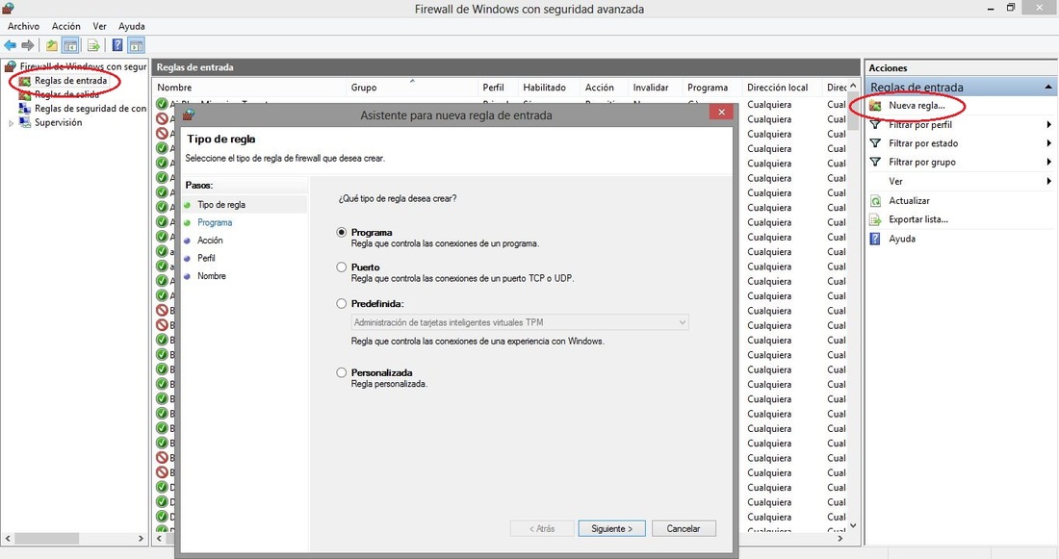The image size is (1059, 559).
Task: Open the Ver menu in menu bar
Action: (x=100, y=26)
